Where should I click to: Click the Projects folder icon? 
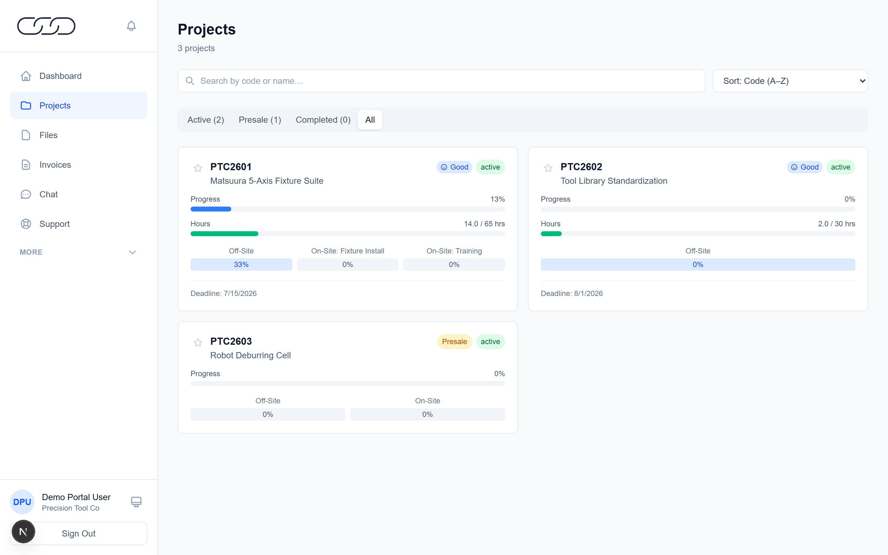coord(26,105)
